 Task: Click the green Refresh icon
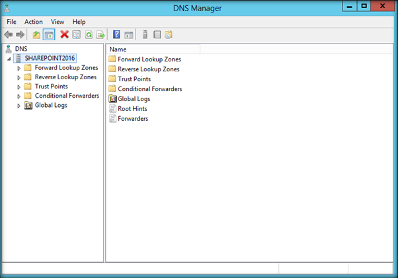tap(89, 34)
